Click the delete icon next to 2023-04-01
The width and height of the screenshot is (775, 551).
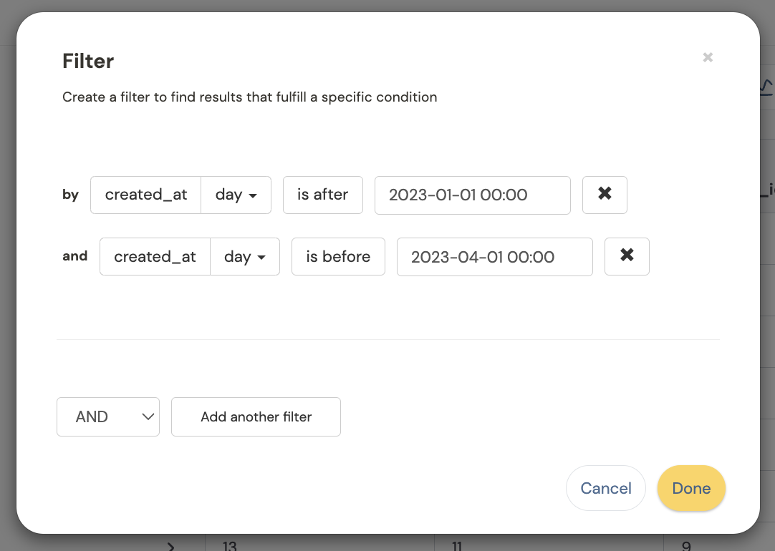coord(627,256)
